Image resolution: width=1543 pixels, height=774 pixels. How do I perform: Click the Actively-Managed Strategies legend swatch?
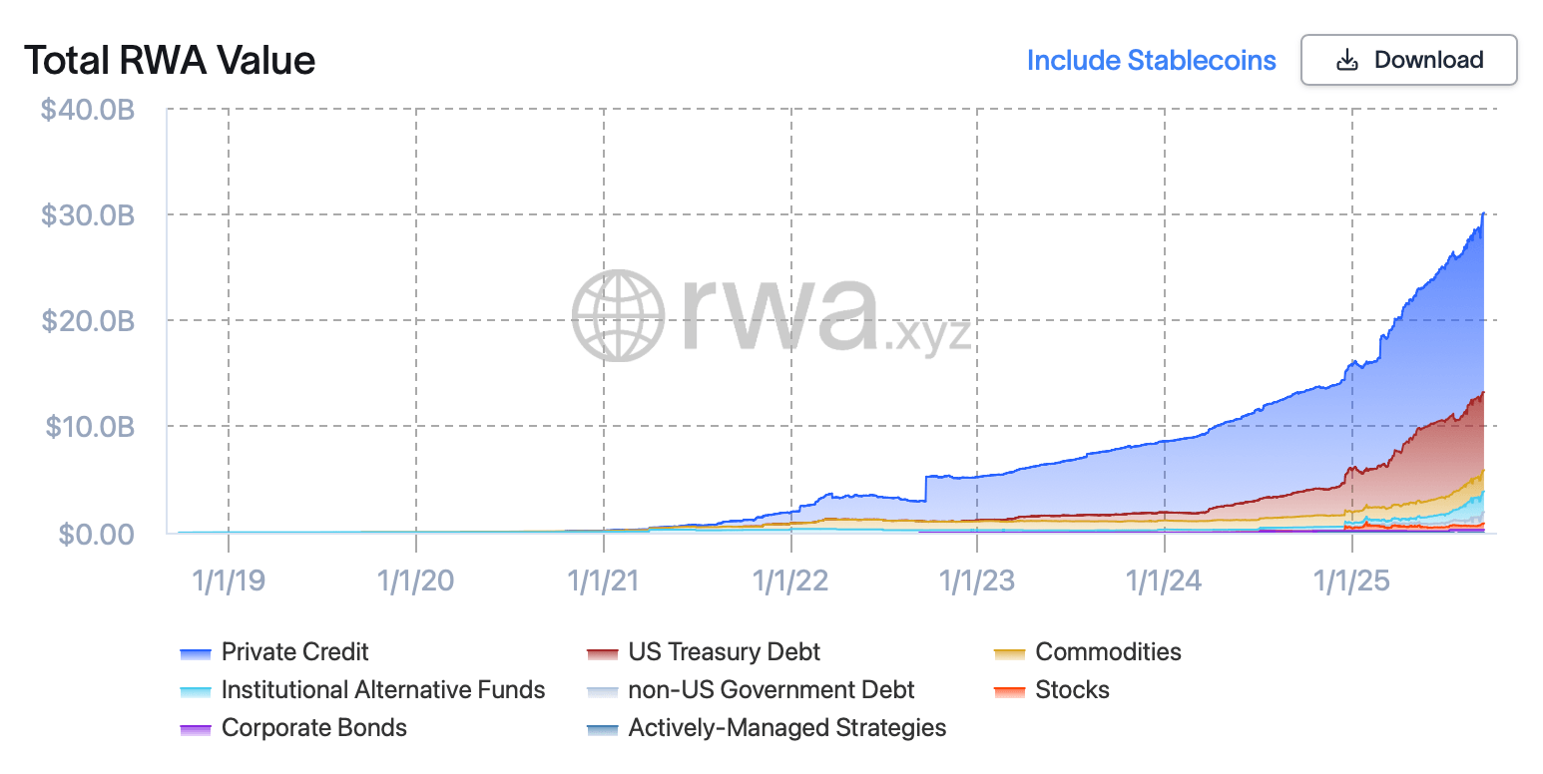tap(603, 729)
